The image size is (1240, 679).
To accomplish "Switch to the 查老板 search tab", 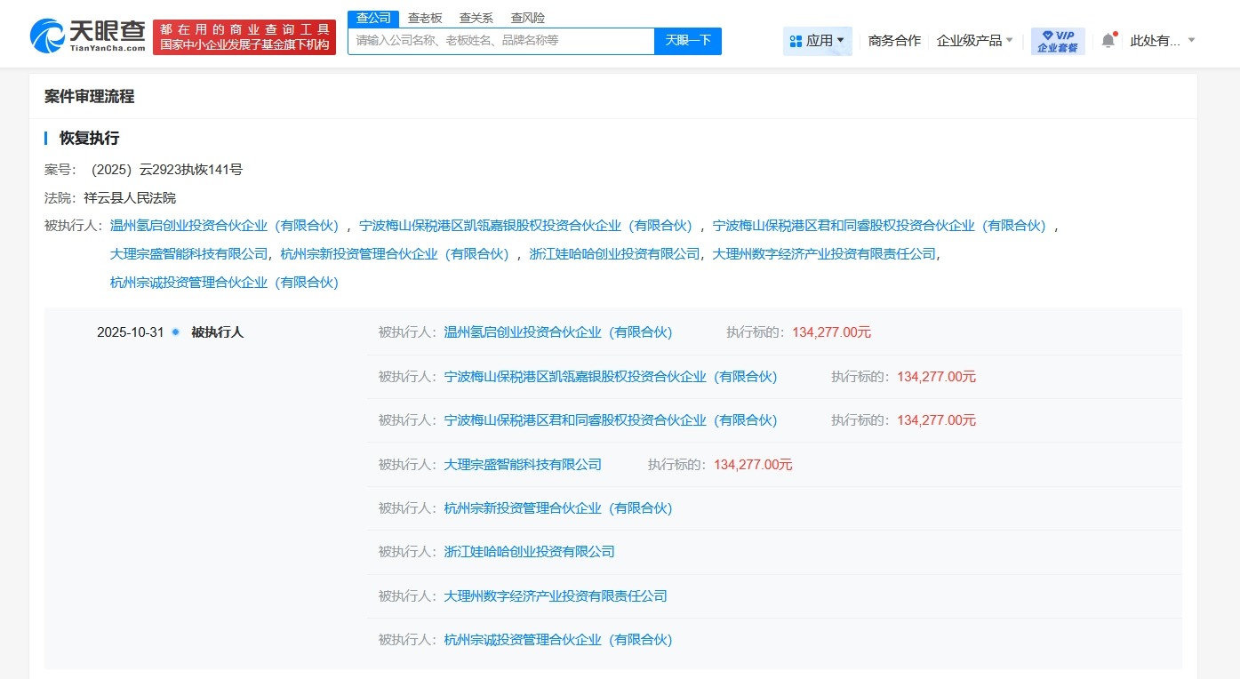I will click(426, 17).
